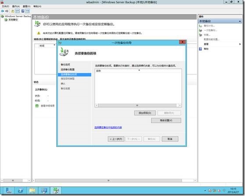Open the 操作(A) menu
Image resolution: width=245 pixels, height=196 pixels.
16,7
